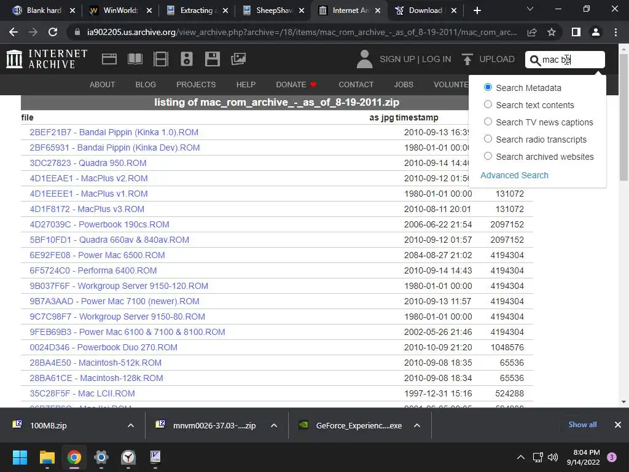Click the Advanced Search link
The height and width of the screenshot is (472, 629).
point(514,175)
